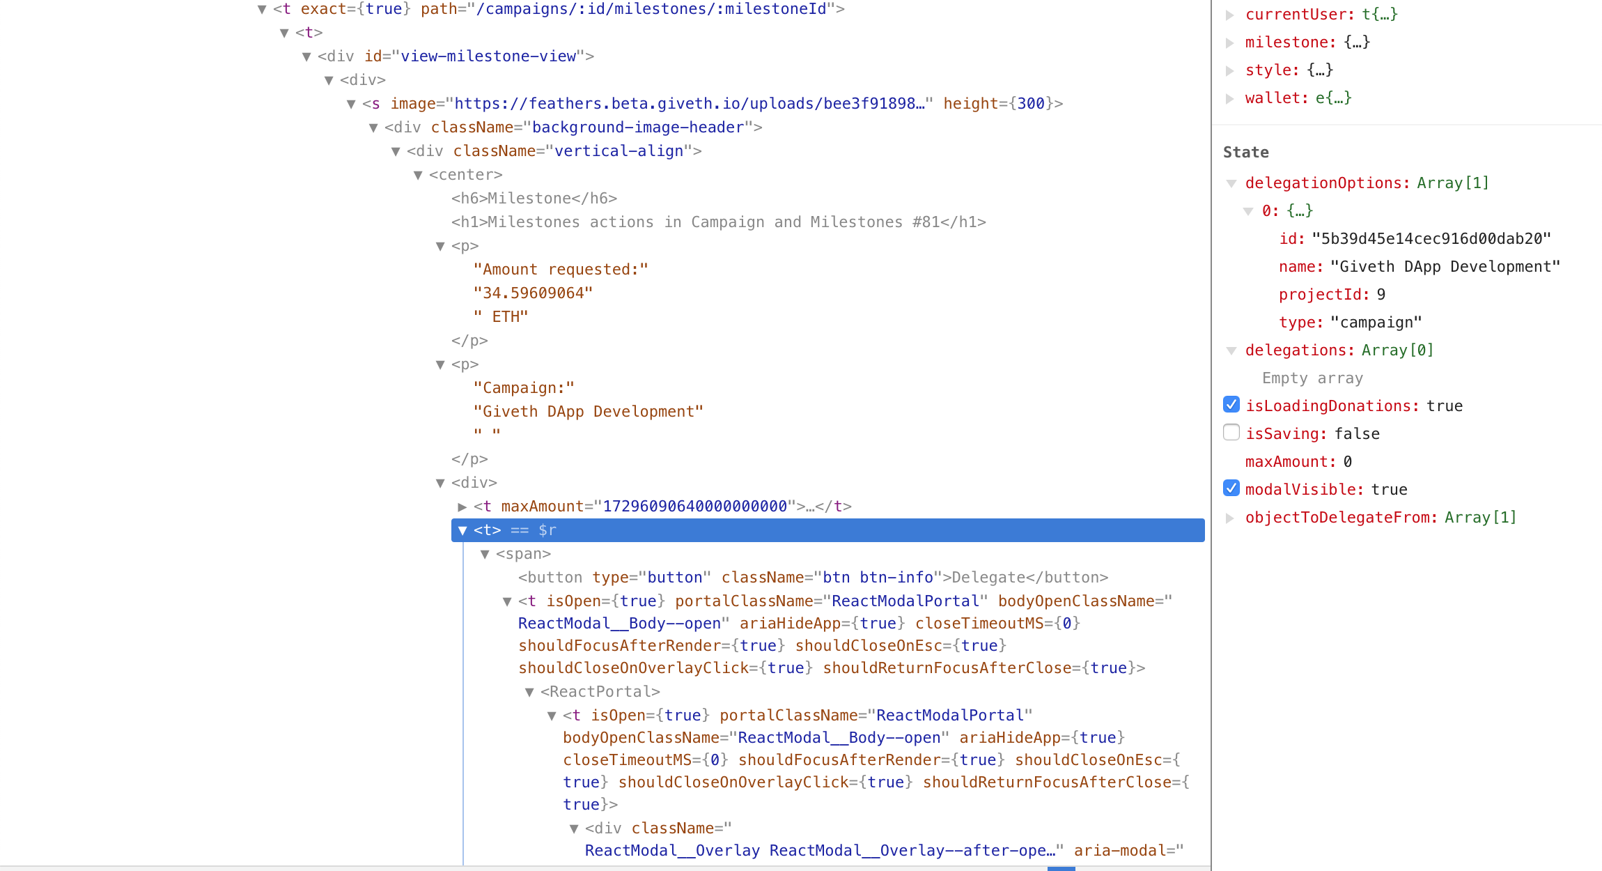Enable the isSaving checkbox
Viewport: 1602px width, 871px height.
pos(1231,433)
